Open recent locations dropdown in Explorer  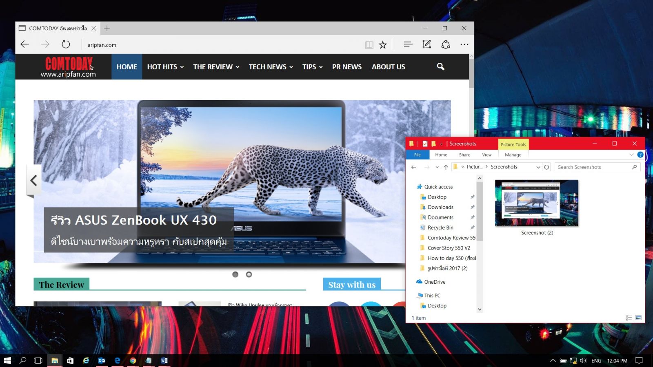[437, 167]
